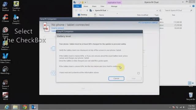This screenshot has width=196, height=110.
Task: Click the Cancel button in Battery level dialog
Action: pos(116,79)
